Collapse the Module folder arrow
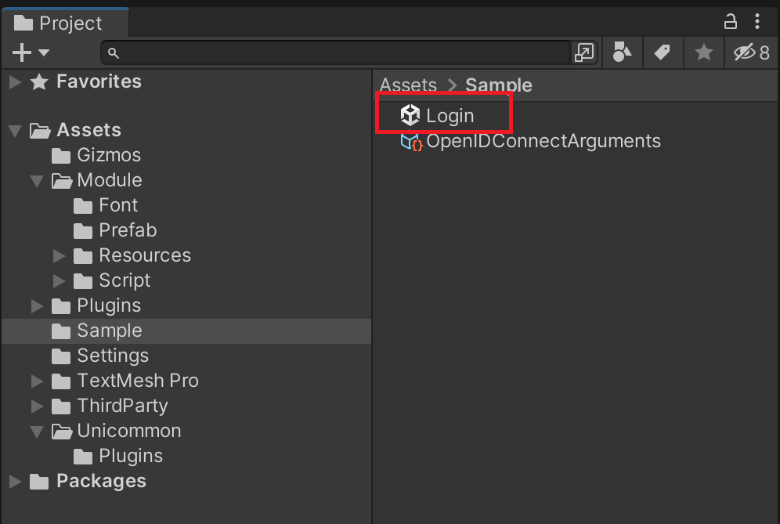Viewport: 780px width, 524px height. 36,181
